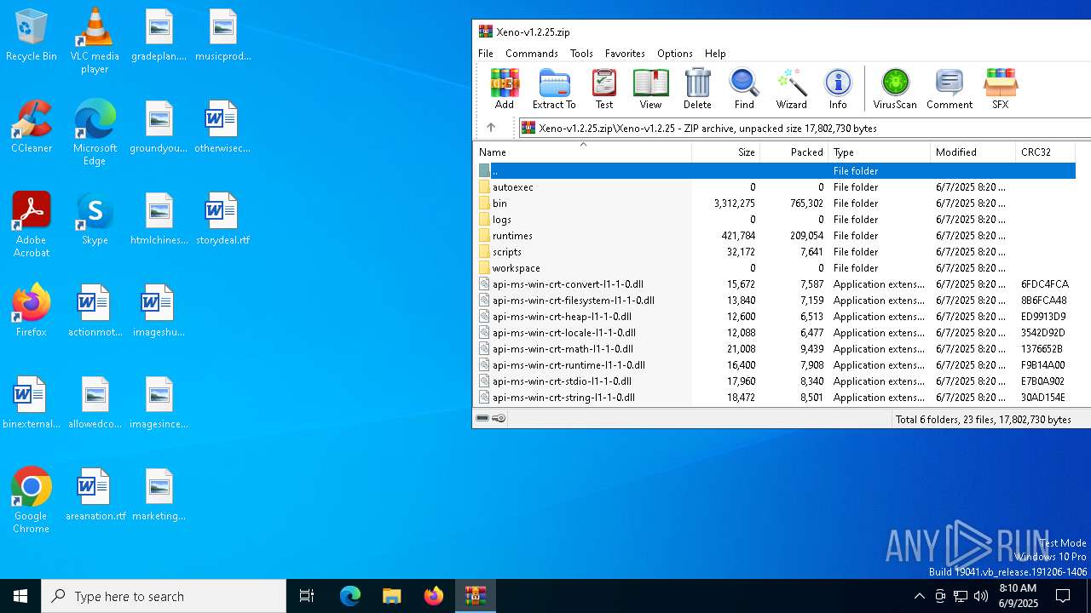This screenshot has width=1091, height=613.
Task: Select the autoexec folder
Action: tap(775, 186)
